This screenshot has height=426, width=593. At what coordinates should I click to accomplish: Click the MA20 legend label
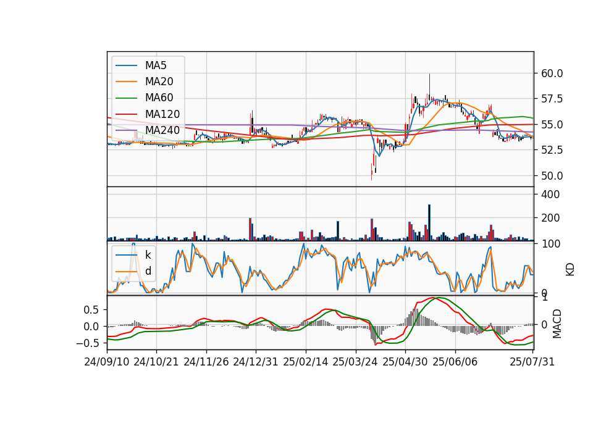(159, 81)
